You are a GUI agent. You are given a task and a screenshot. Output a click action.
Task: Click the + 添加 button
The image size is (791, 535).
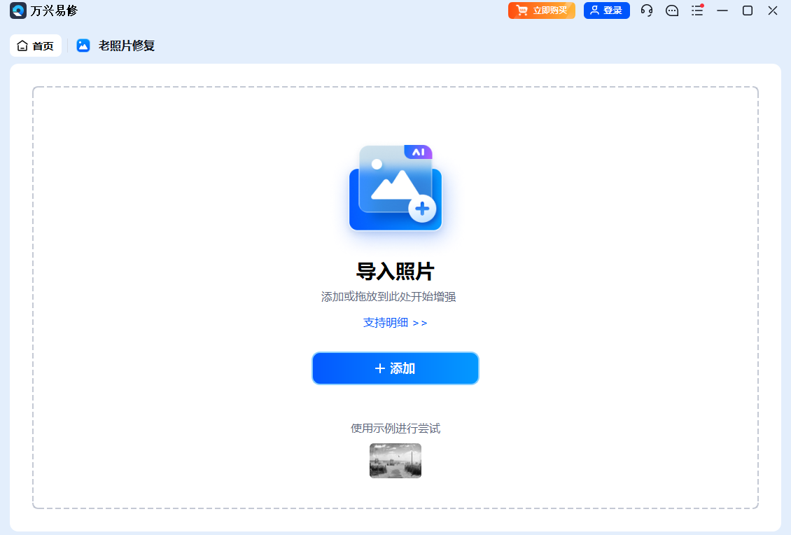click(395, 368)
